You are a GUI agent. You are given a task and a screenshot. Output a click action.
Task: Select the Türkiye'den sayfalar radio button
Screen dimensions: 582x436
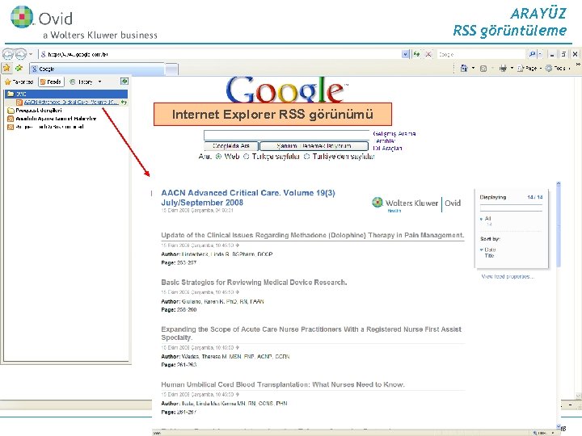(x=306, y=157)
